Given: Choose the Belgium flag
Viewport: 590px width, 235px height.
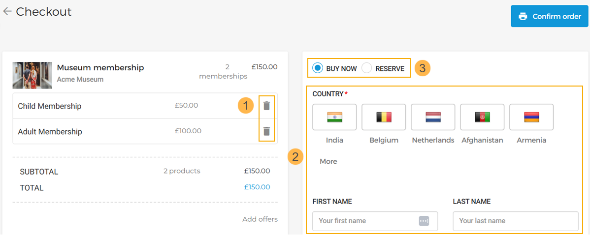Looking at the screenshot, I should click(384, 117).
